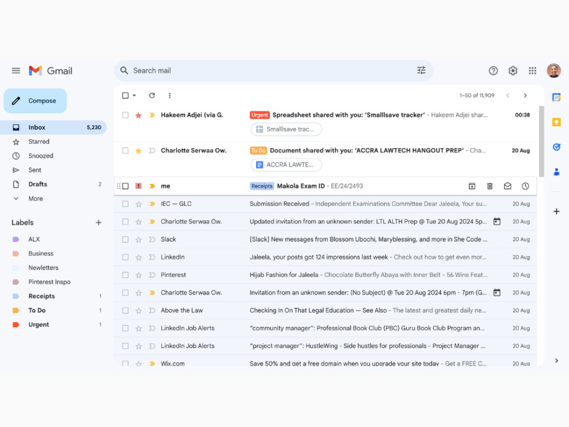The image size is (569, 427).
Task: Go to older page of emails
Action: point(525,95)
